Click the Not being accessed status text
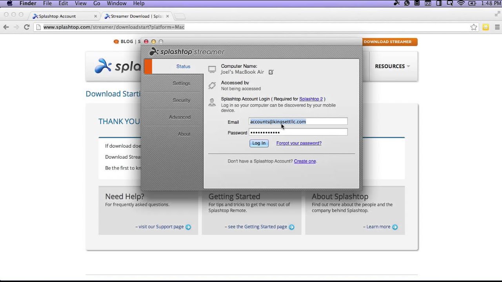This screenshot has width=502, height=282. (241, 89)
